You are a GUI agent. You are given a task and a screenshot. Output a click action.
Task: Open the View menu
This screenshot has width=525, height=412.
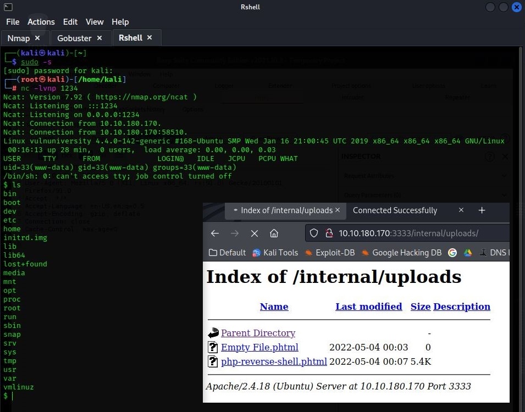95,22
